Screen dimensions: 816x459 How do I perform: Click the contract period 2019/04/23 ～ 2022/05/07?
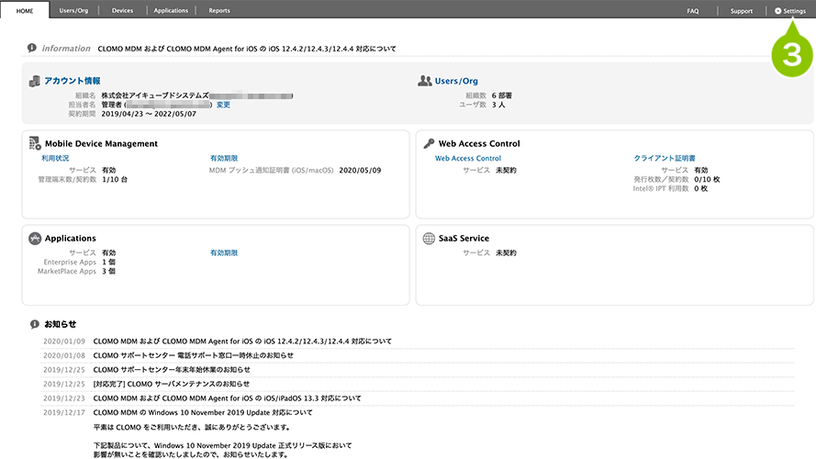point(149,114)
